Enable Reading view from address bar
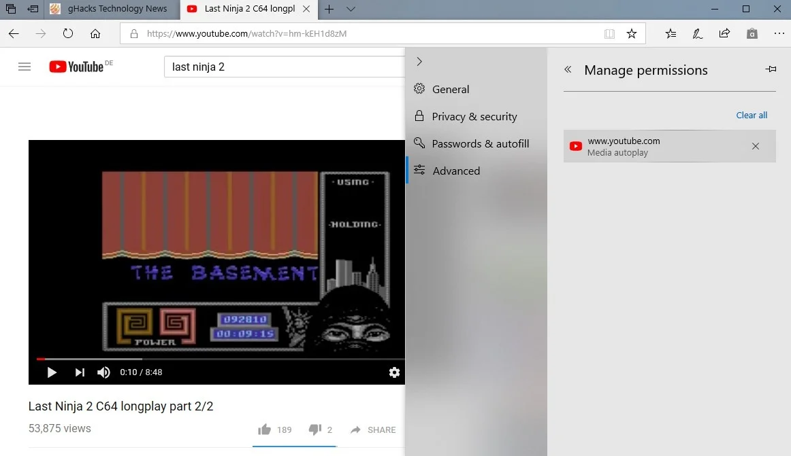The height and width of the screenshot is (456, 791). coord(609,34)
